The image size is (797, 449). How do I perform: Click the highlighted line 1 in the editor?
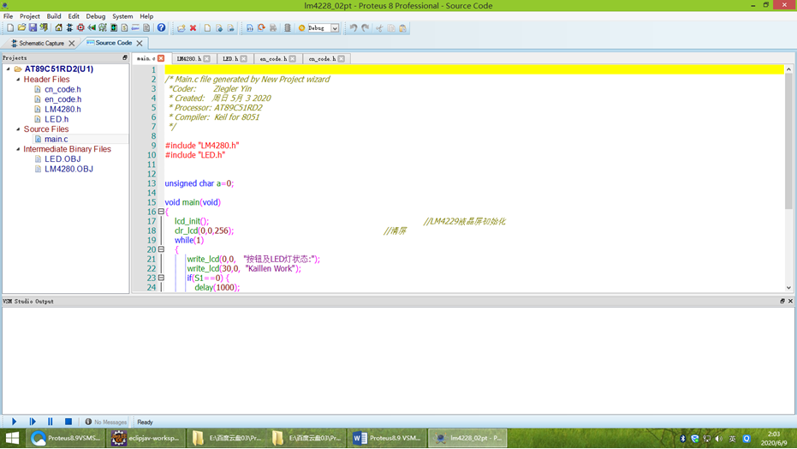(x=474, y=69)
